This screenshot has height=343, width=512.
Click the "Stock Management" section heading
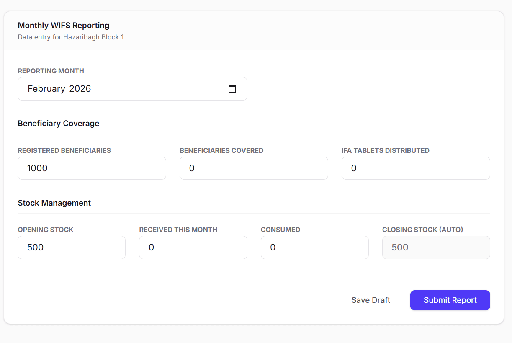point(54,203)
